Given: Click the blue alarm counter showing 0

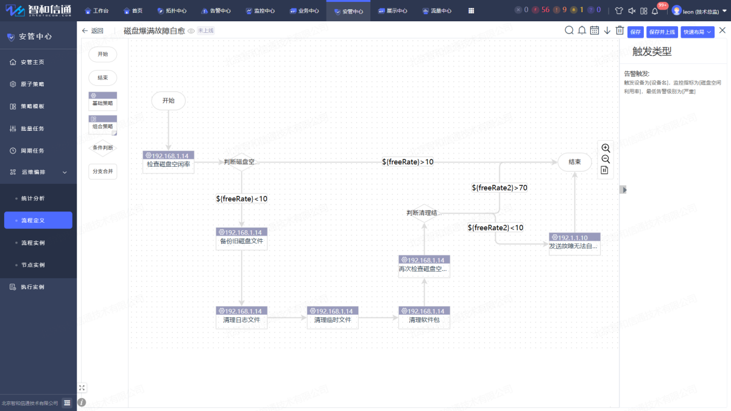Looking at the screenshot, I should point(595,10).
